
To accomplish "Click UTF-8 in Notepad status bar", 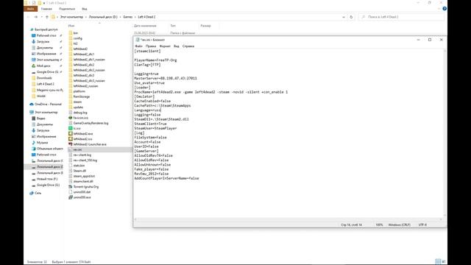I will [422, 225].
